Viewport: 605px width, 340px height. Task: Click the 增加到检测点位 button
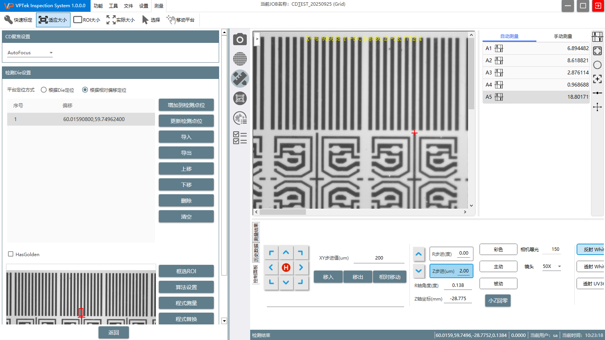click(x=186, y=105)
